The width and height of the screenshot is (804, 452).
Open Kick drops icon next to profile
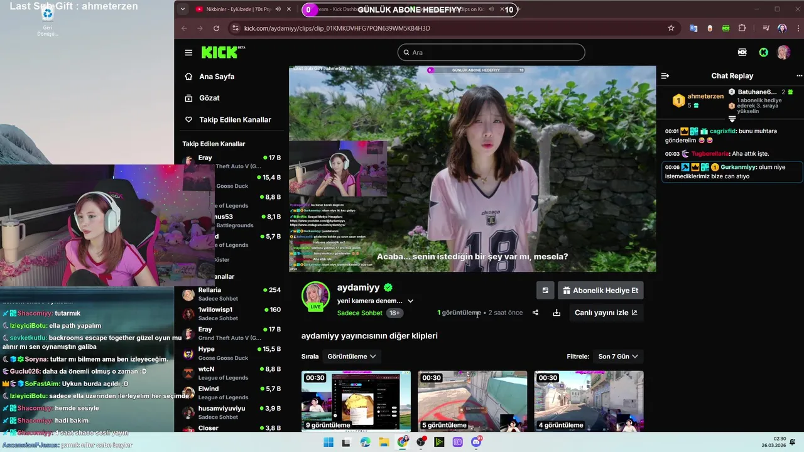coord(742,53)
